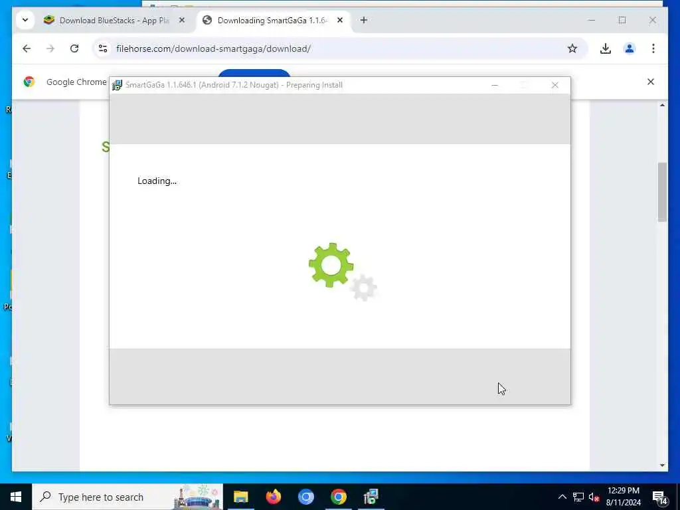Viewport: 680px width, 510px height.
Task: Close the Chrome window
Action: pos(653,20)
